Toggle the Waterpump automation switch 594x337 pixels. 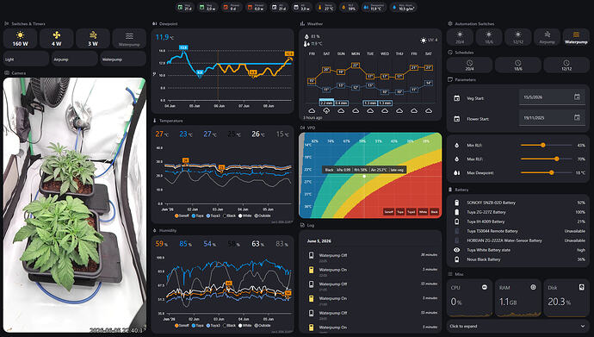tap(576, 38)
